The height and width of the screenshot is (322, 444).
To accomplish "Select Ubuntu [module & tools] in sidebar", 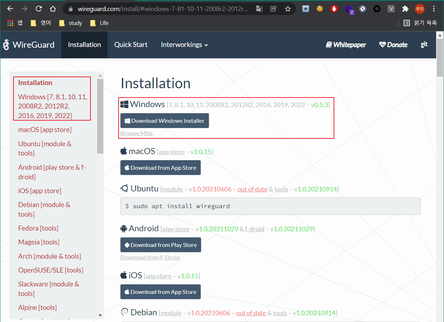I will 45,148.
